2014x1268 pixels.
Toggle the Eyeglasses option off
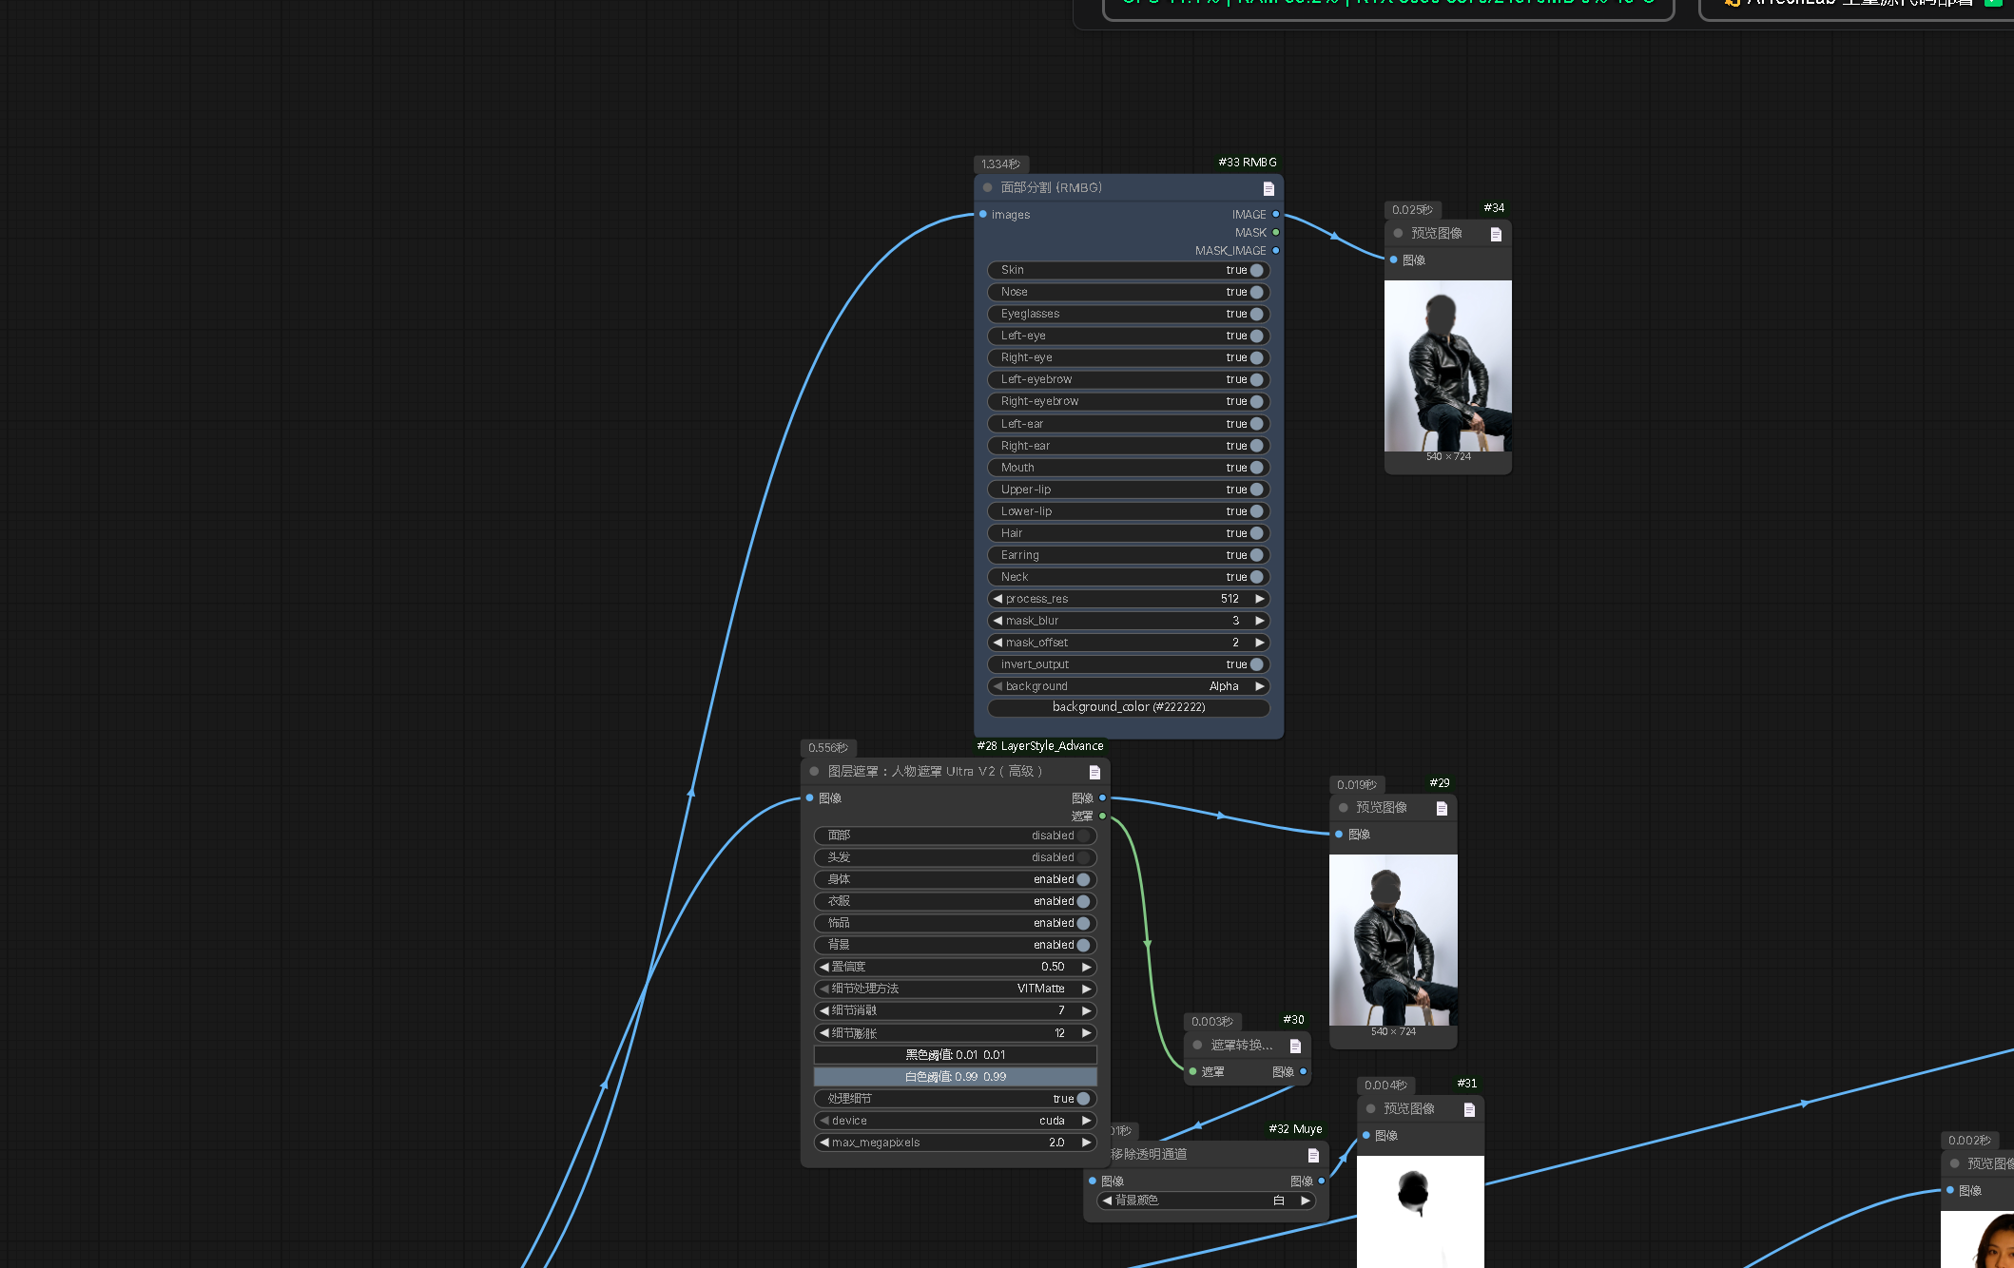[1256, 314]
